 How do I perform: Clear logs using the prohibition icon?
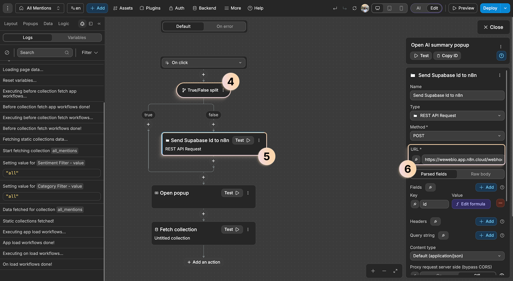pos(7,52)
